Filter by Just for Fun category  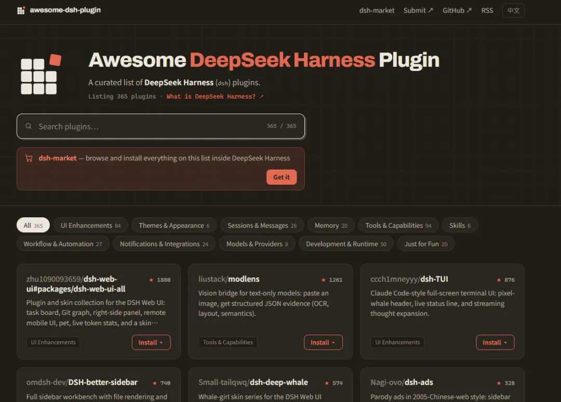click(426, 244)
